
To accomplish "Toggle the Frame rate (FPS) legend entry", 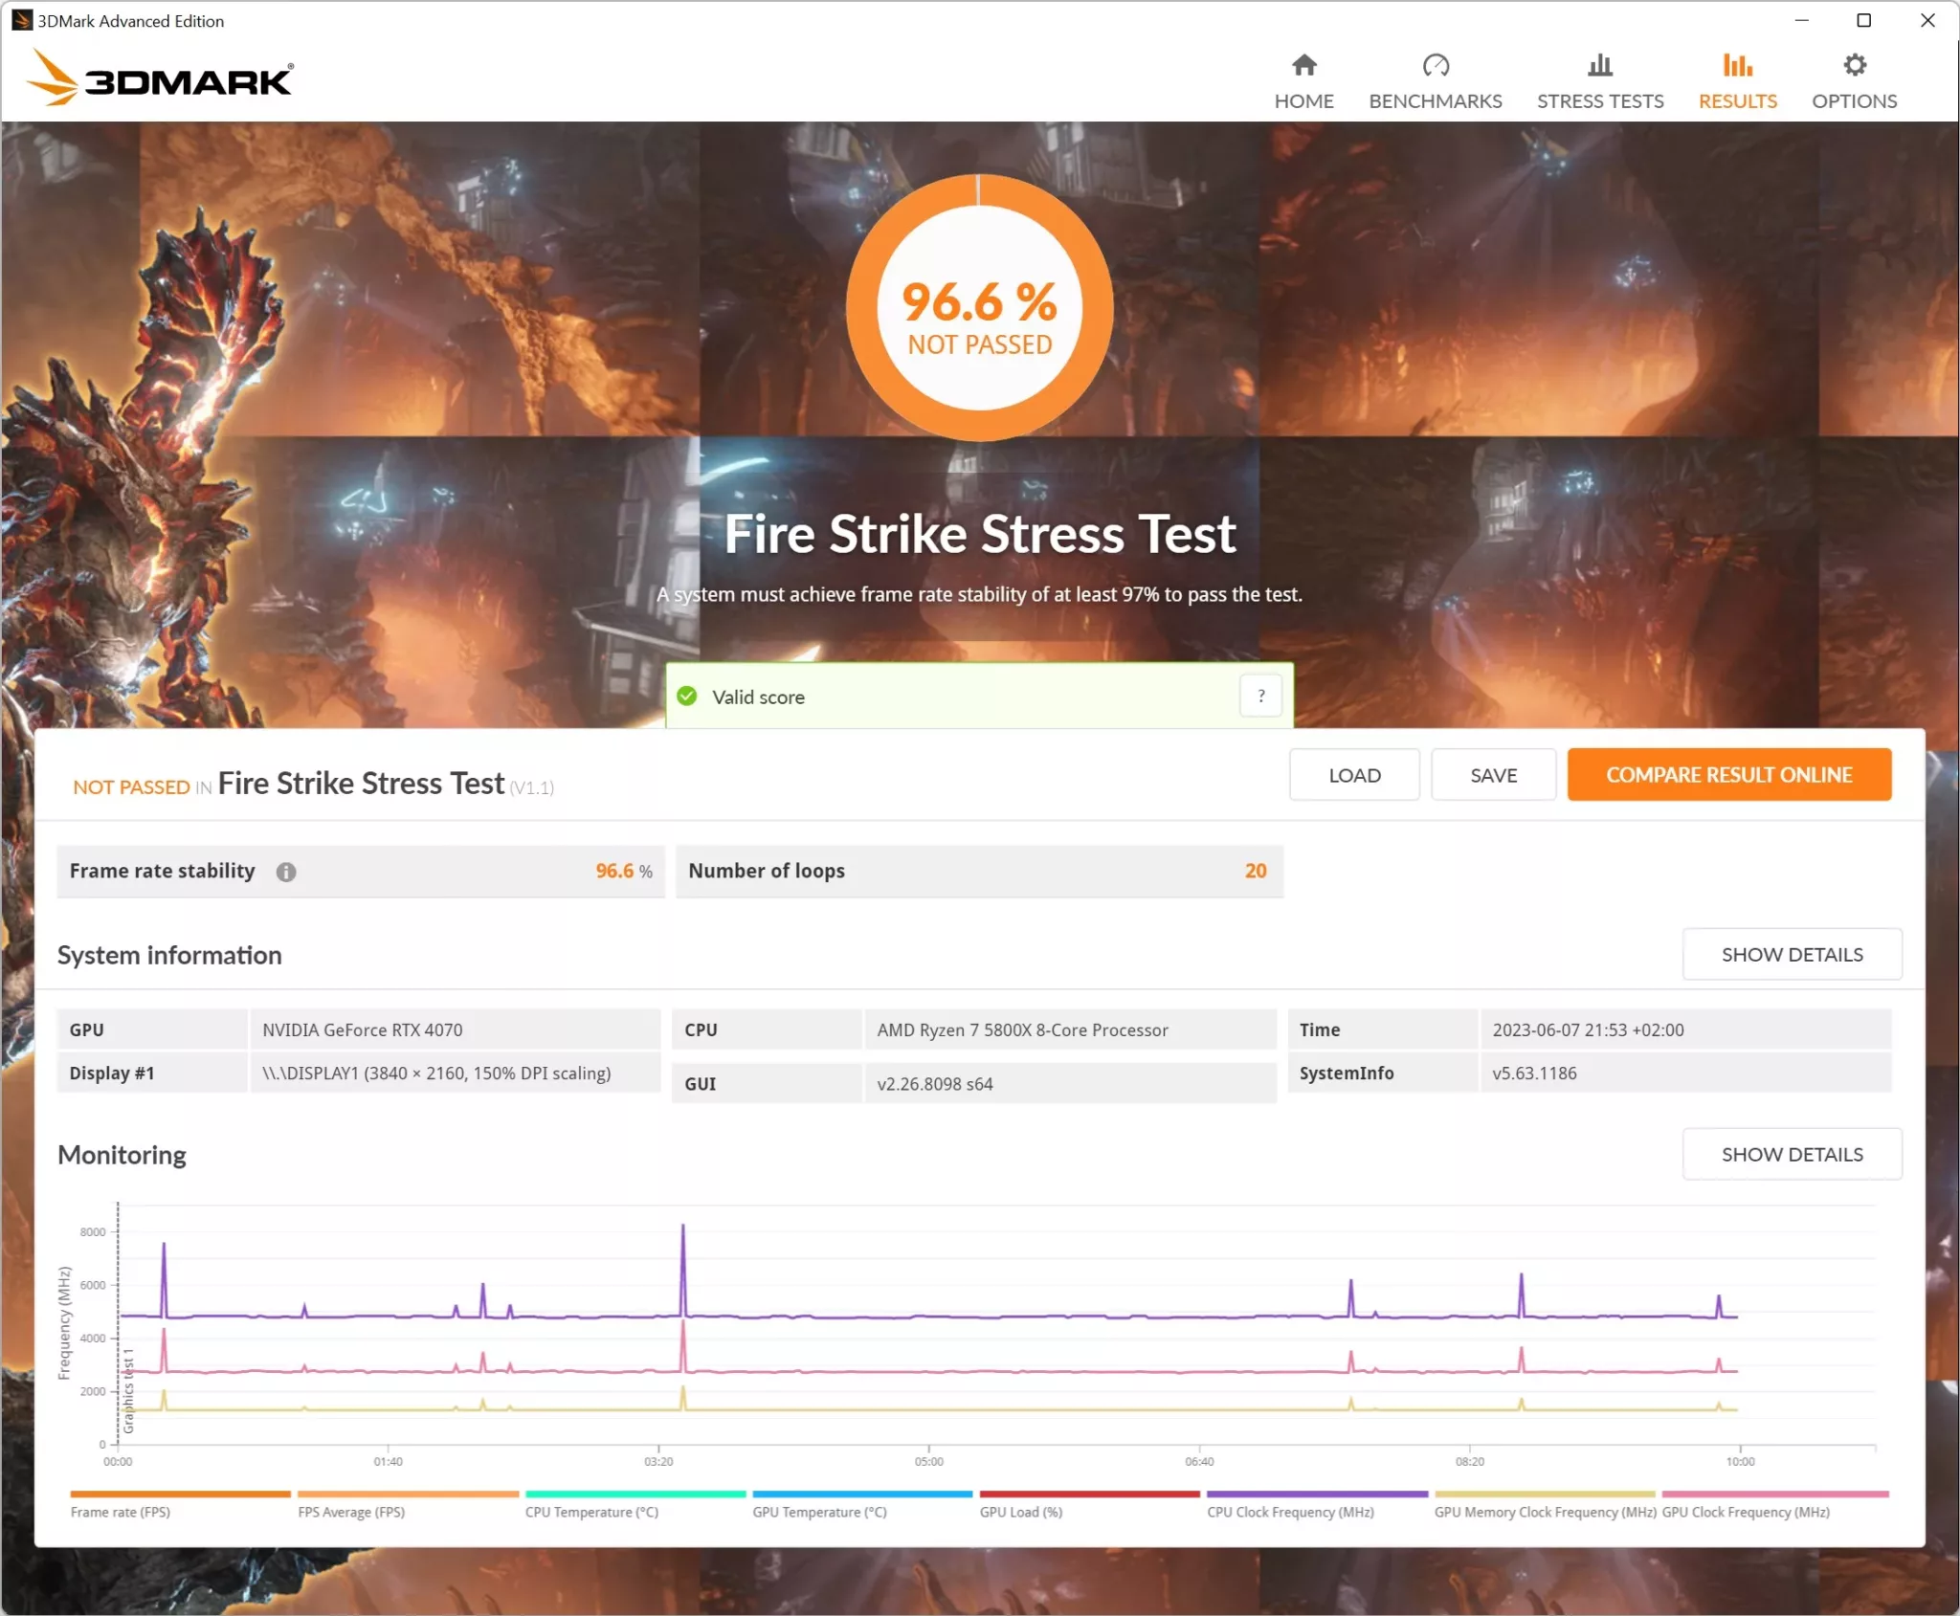I will (x=120, y=1512).
